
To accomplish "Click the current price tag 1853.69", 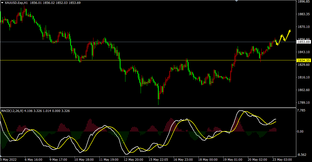I will tap(303, 42).
